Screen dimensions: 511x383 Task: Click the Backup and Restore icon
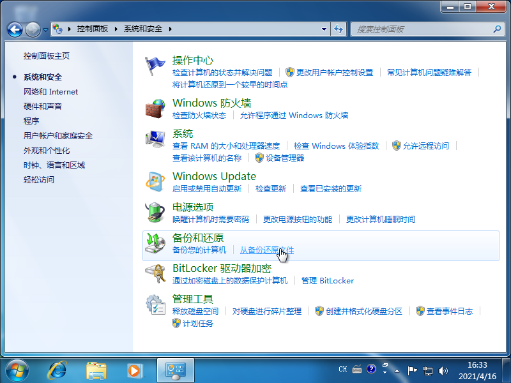[x=155, y=243]
